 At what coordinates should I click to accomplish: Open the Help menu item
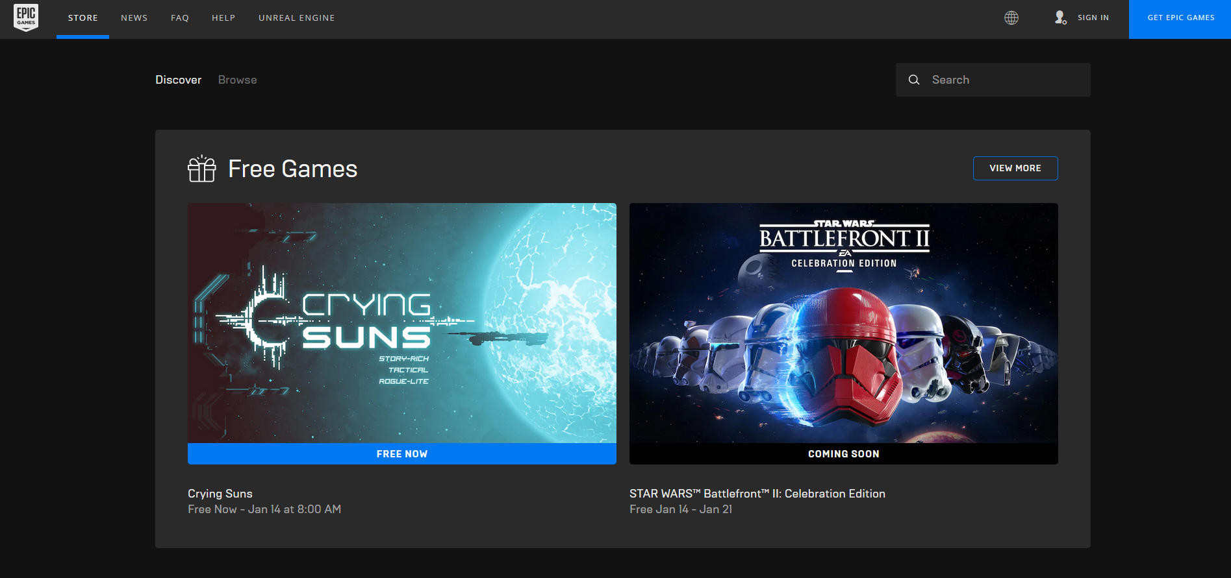223,18
